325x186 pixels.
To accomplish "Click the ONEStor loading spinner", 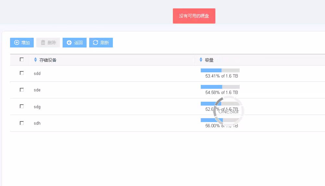I will pyautogui.click(x=228, y=111).
